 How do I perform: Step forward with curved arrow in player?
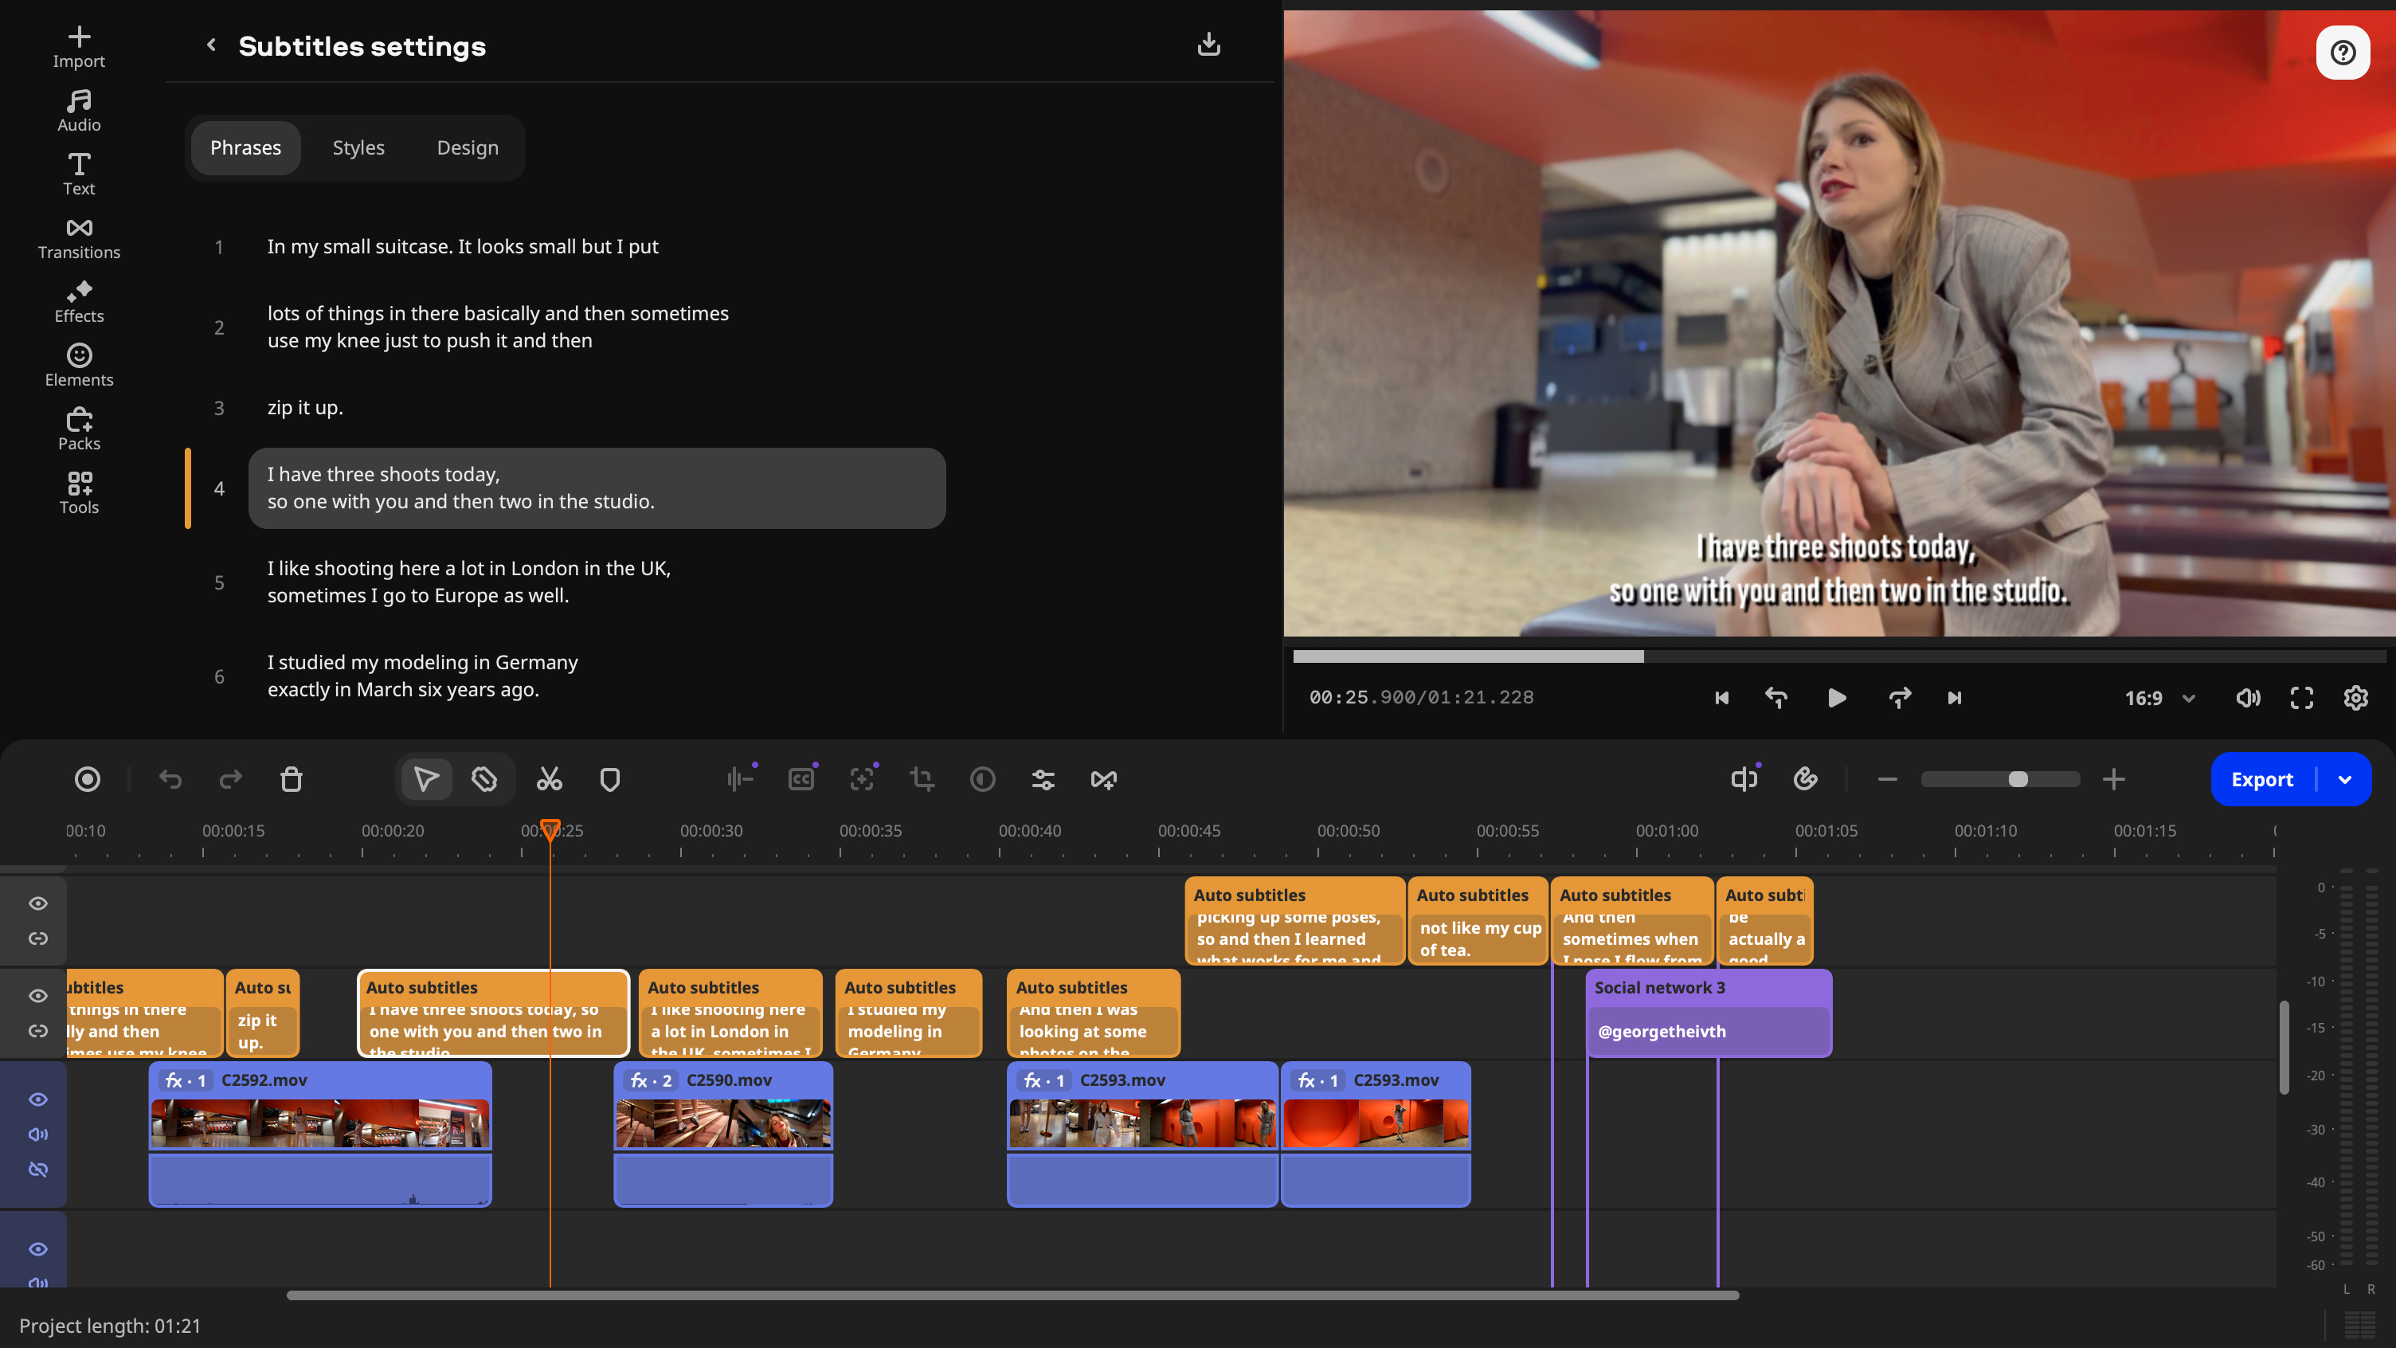tap(1899, 698)
